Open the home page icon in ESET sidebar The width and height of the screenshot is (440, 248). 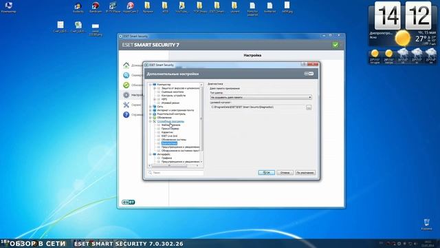[x=126, y=65]
